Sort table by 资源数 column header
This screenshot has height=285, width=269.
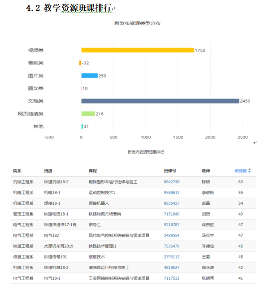241,171
